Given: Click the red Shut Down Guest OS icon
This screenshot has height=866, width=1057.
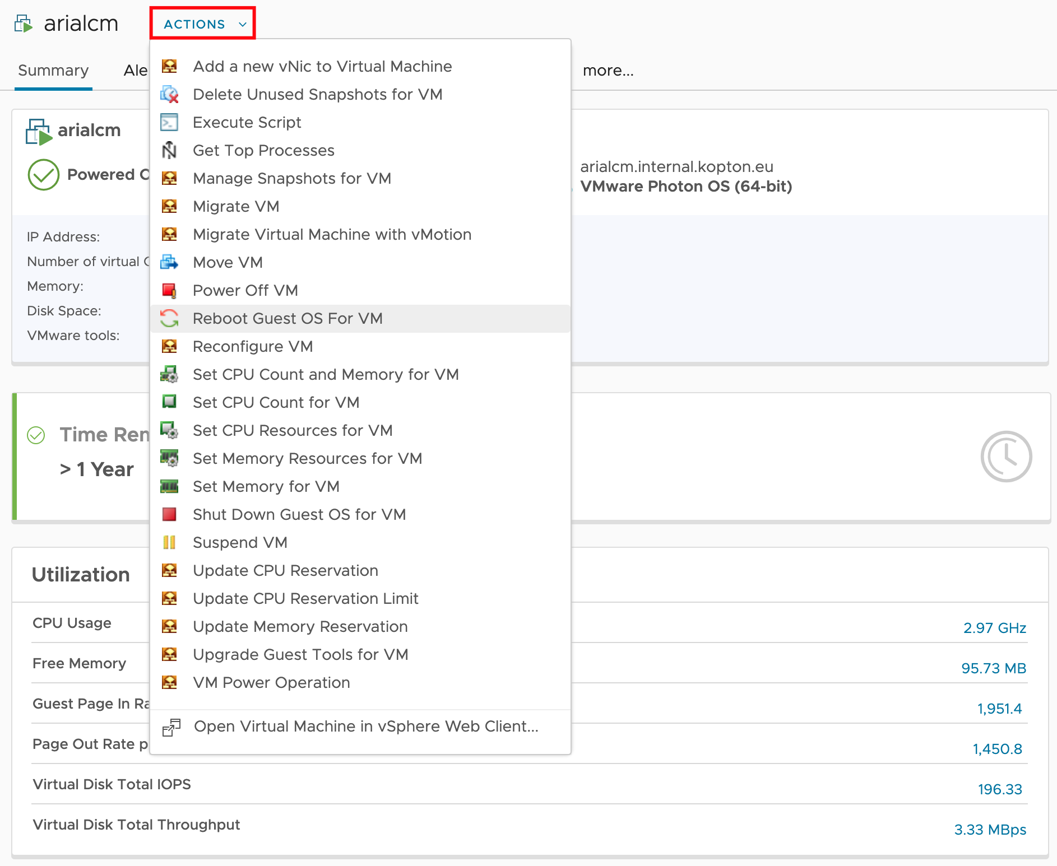Looking at the screenshot, I should pos(169,514).
